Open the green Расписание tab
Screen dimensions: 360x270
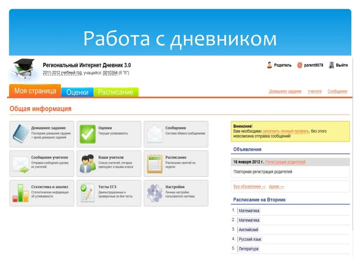click(115, 92)
